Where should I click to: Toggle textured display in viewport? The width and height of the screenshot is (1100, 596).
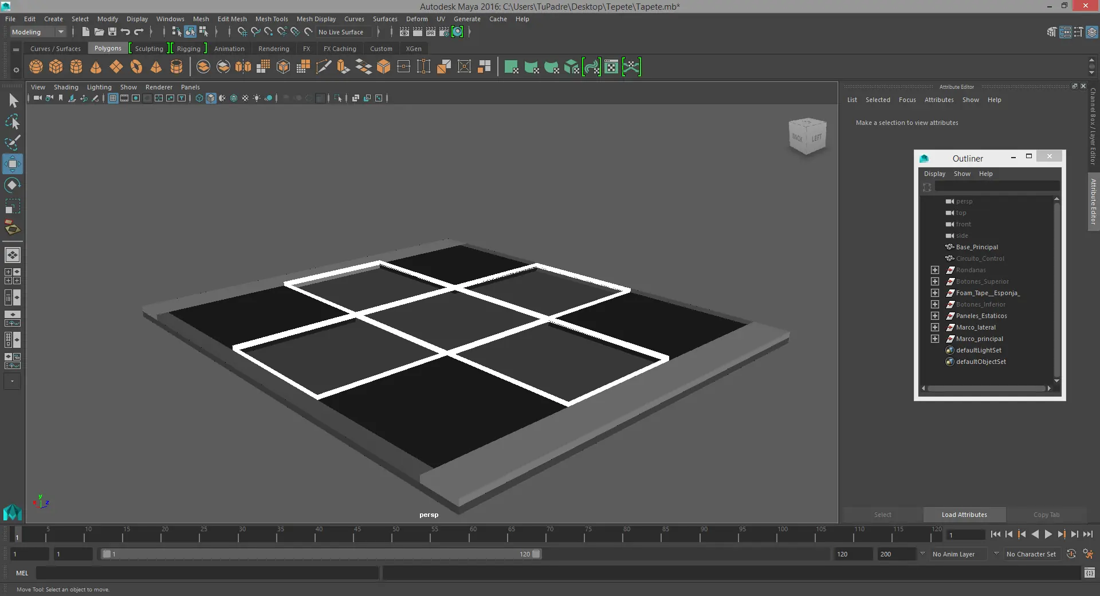(245, 98)
